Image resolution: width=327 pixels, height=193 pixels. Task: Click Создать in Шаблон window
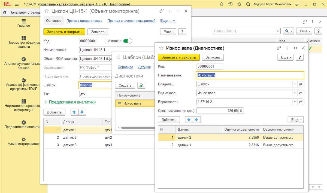click(x=125, y=85)
